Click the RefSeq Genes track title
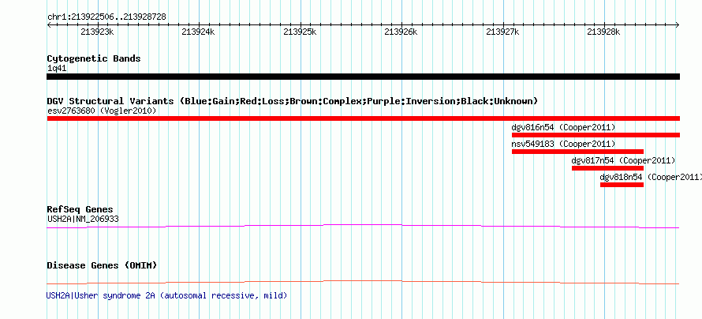Screen dimensions: 702x319 [80, 210]
